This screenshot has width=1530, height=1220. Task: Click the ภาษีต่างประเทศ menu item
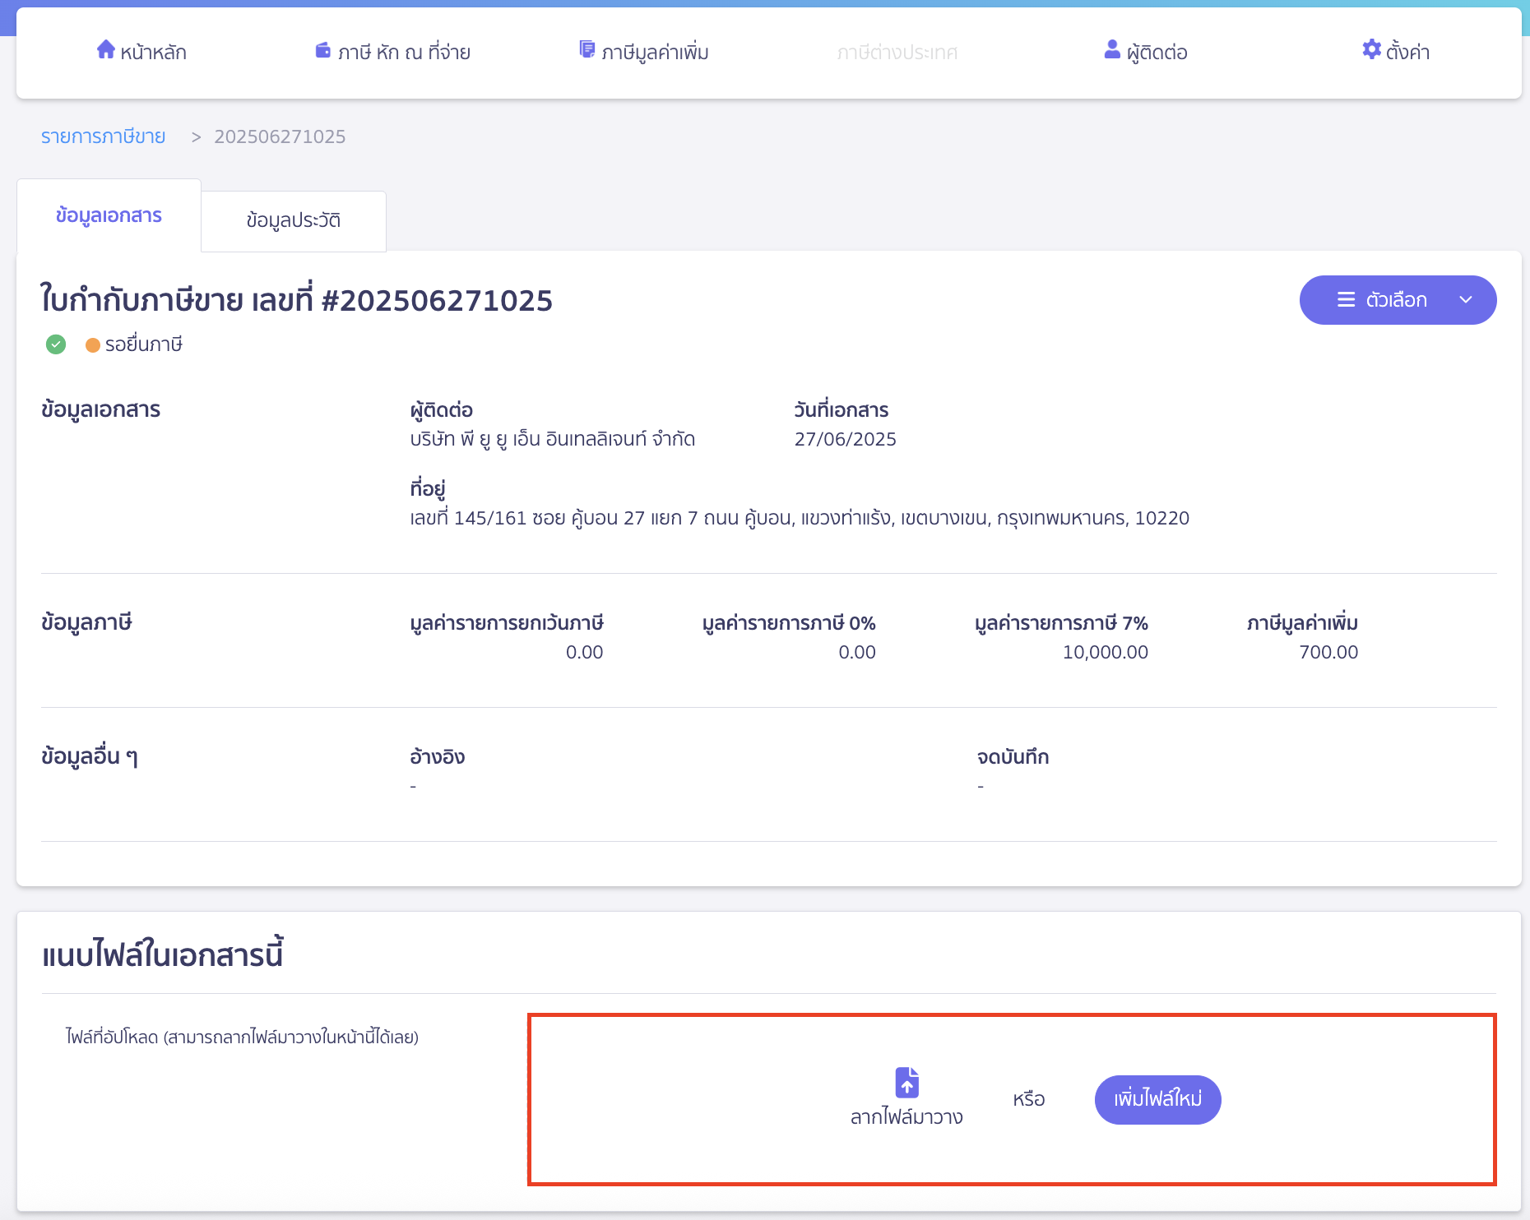point(897,53)
